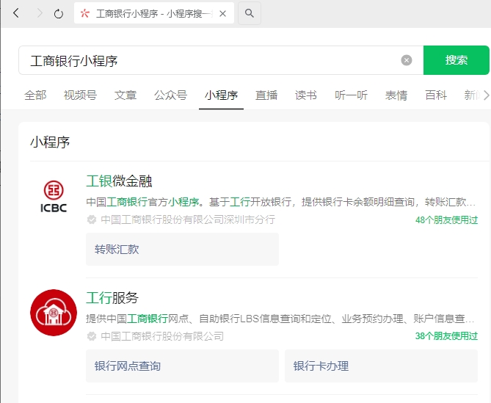This screenshot has width=491, height=403.
Task: Switch to the 视频号 tab
Action: point(80,95)
